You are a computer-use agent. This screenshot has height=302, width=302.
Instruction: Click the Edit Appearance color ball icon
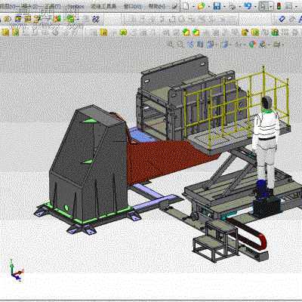point(252,45)
